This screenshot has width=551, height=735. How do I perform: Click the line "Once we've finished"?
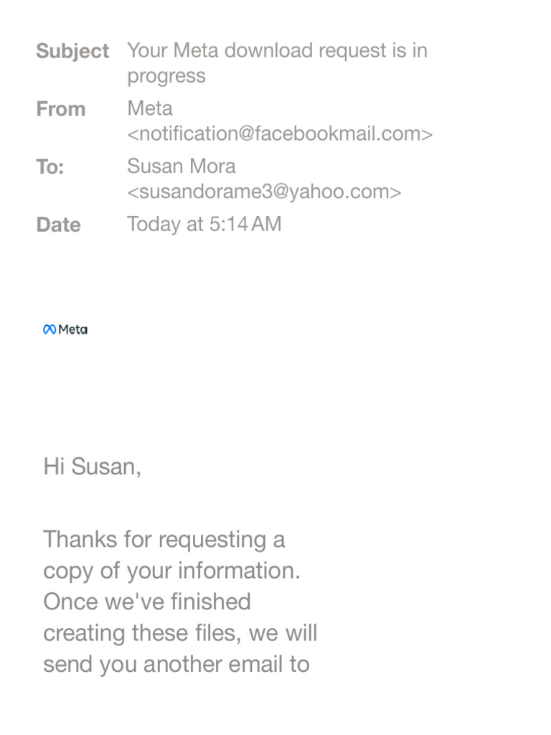[147, 602]
